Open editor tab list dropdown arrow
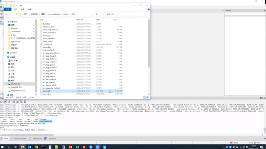This screenshot has width=266, height=149. click(222, 10)
